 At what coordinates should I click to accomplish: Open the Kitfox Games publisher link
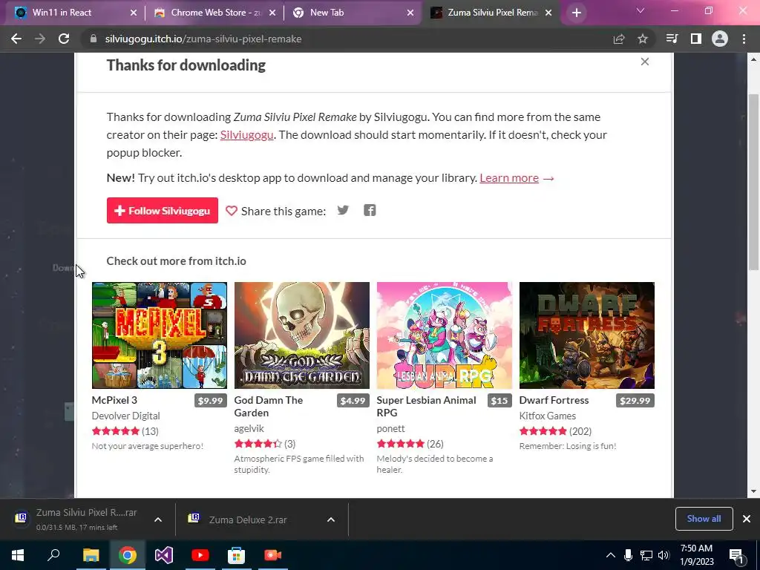pyautogui.click(x=547, y=416)
